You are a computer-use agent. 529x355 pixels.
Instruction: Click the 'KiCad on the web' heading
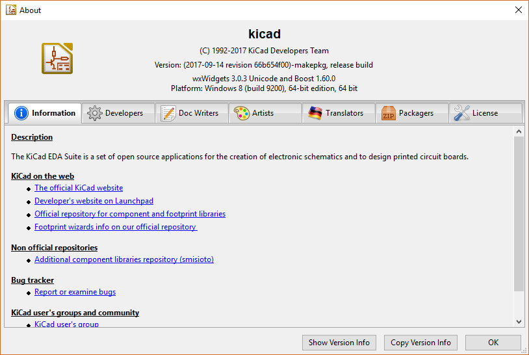pos(42,176)
